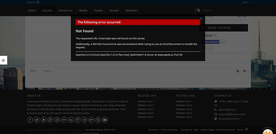Open the Terms and Rules footer link

click(169, 130)
